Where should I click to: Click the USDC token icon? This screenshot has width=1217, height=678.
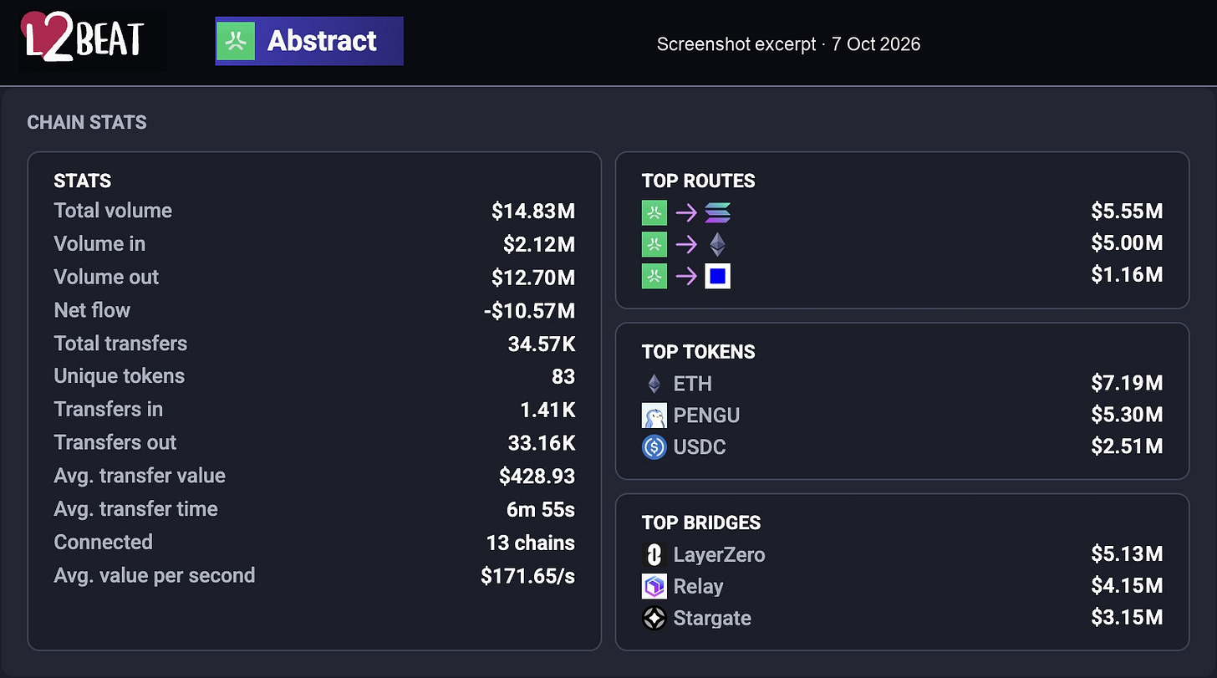click(x=654, y=447)
